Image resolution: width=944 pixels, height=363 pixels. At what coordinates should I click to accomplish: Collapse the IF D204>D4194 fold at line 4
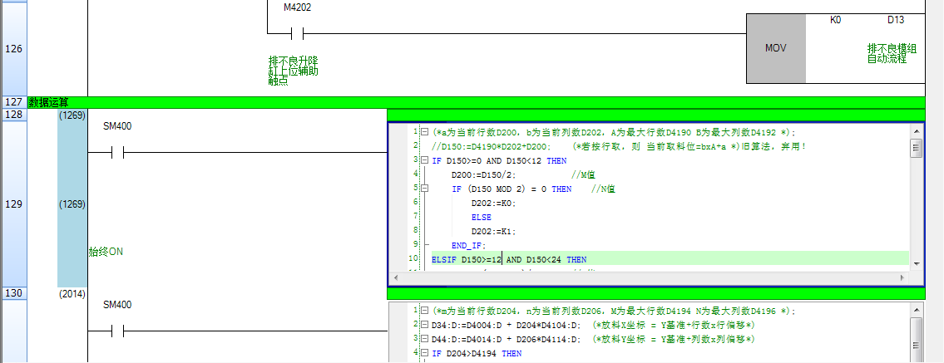point(425,354)
